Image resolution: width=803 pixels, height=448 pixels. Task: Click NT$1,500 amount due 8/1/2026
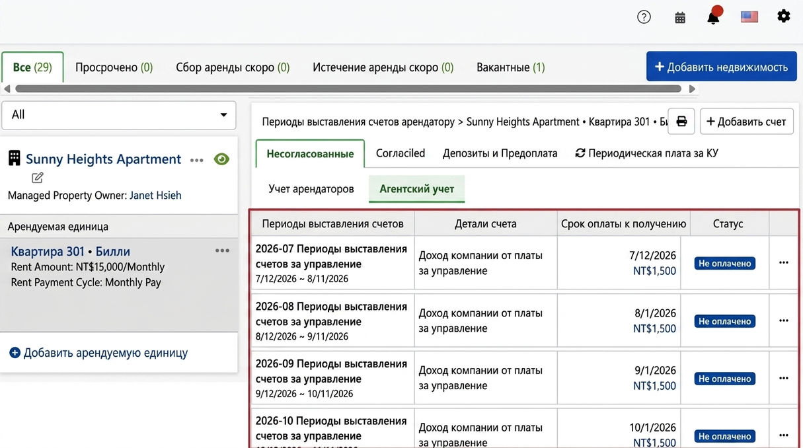tap(654, 328)
